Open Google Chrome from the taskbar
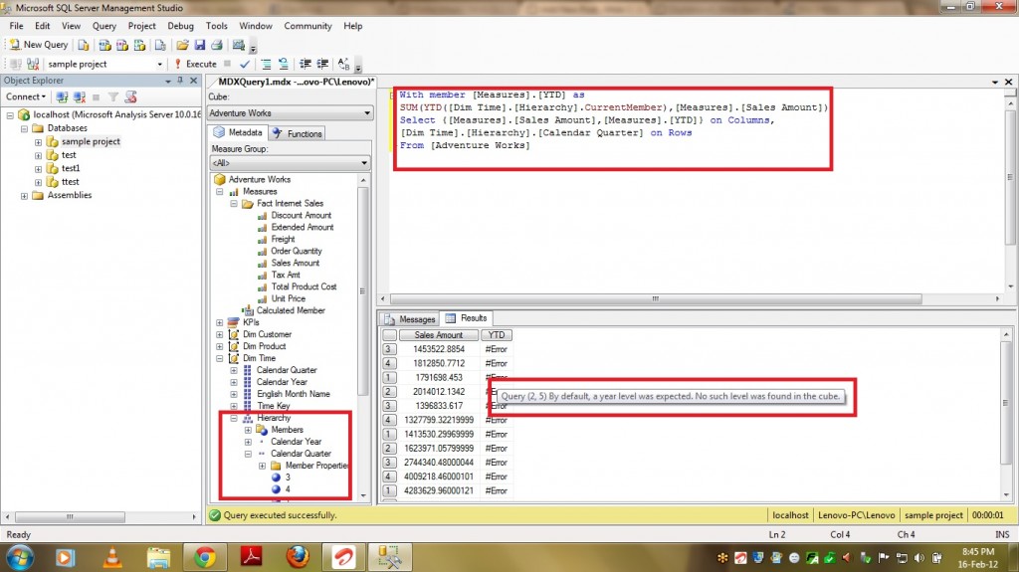This screenshot has width=1019, height=572. point(206,557)
